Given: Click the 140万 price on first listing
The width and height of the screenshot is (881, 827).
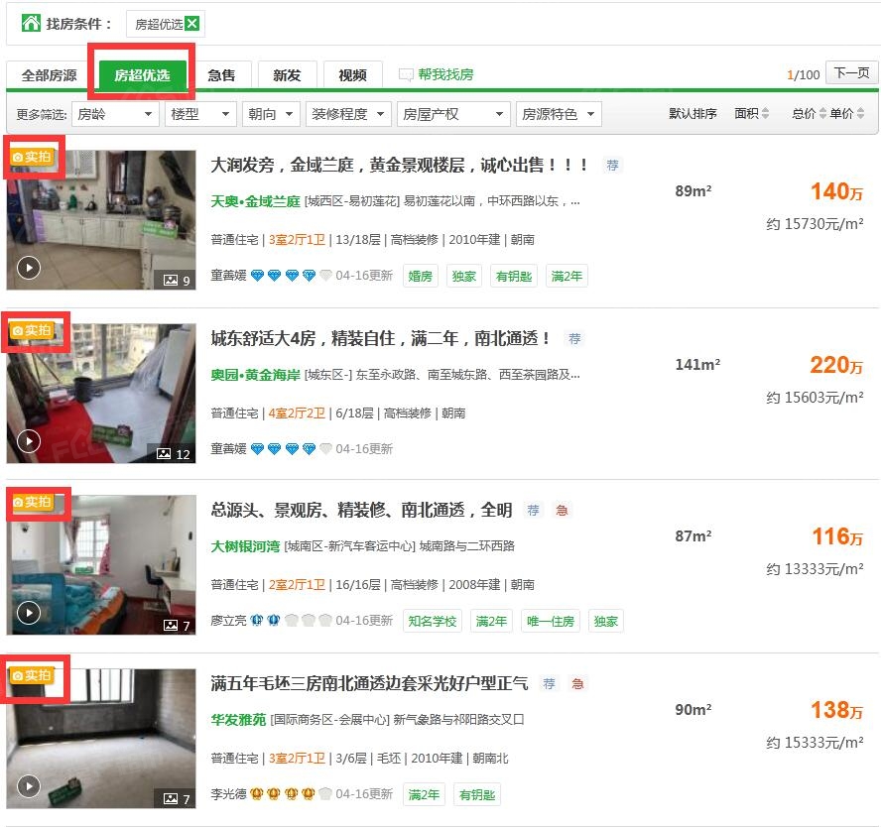Looking at the screenshot, I should tap(836, 191).
